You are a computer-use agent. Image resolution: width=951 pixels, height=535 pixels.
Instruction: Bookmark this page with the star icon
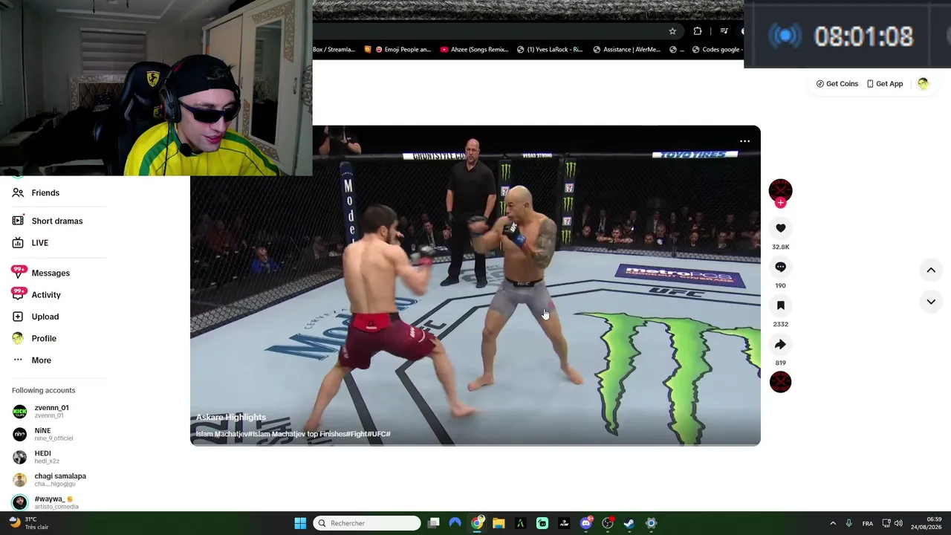tap(672, 31)
